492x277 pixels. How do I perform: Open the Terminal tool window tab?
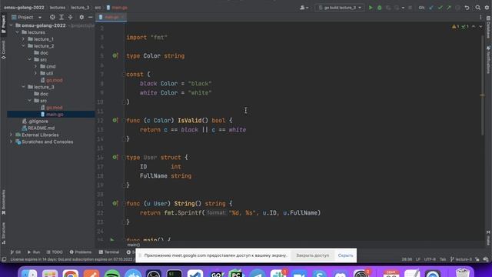[x=109, y=252]
